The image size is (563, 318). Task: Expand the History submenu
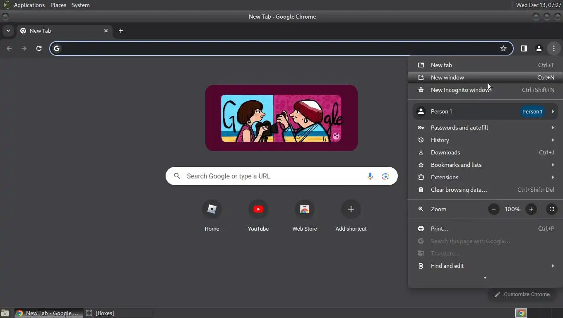(485, 140)
